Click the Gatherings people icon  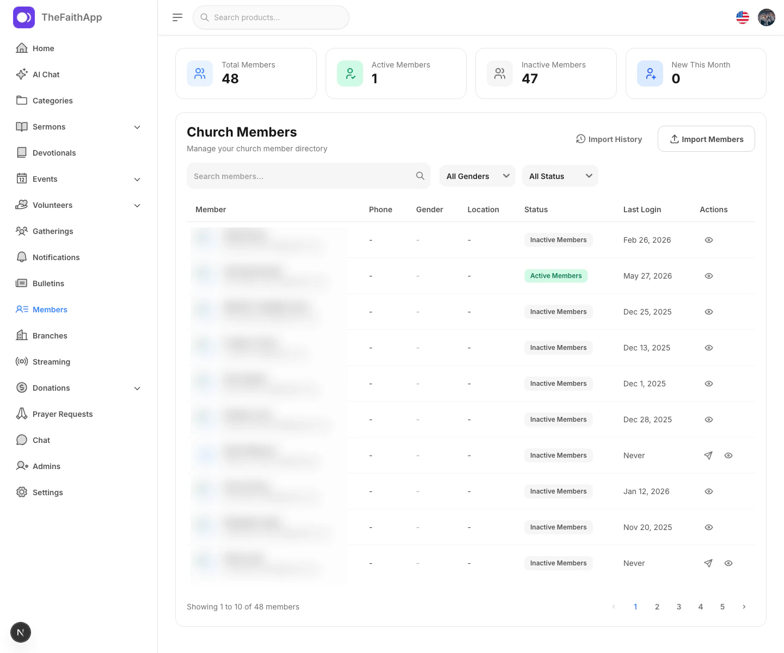click(x=22, y=231)
